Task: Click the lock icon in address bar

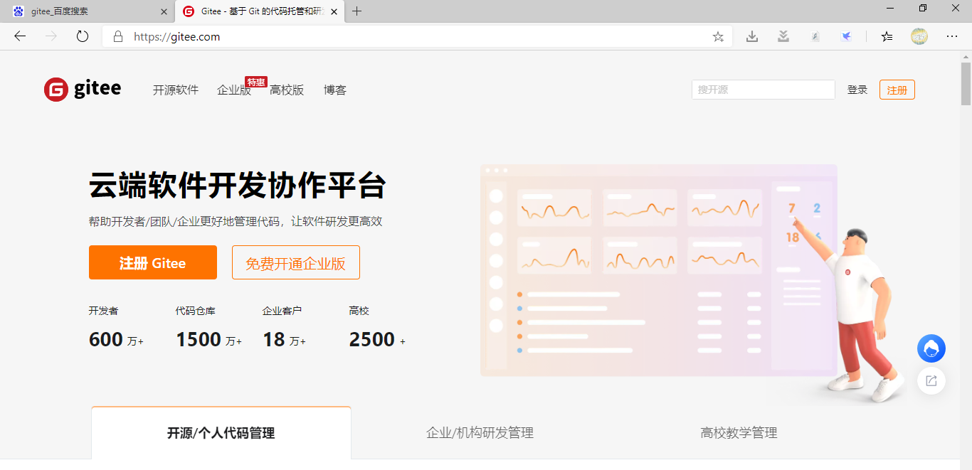Action: click(118, 36)
